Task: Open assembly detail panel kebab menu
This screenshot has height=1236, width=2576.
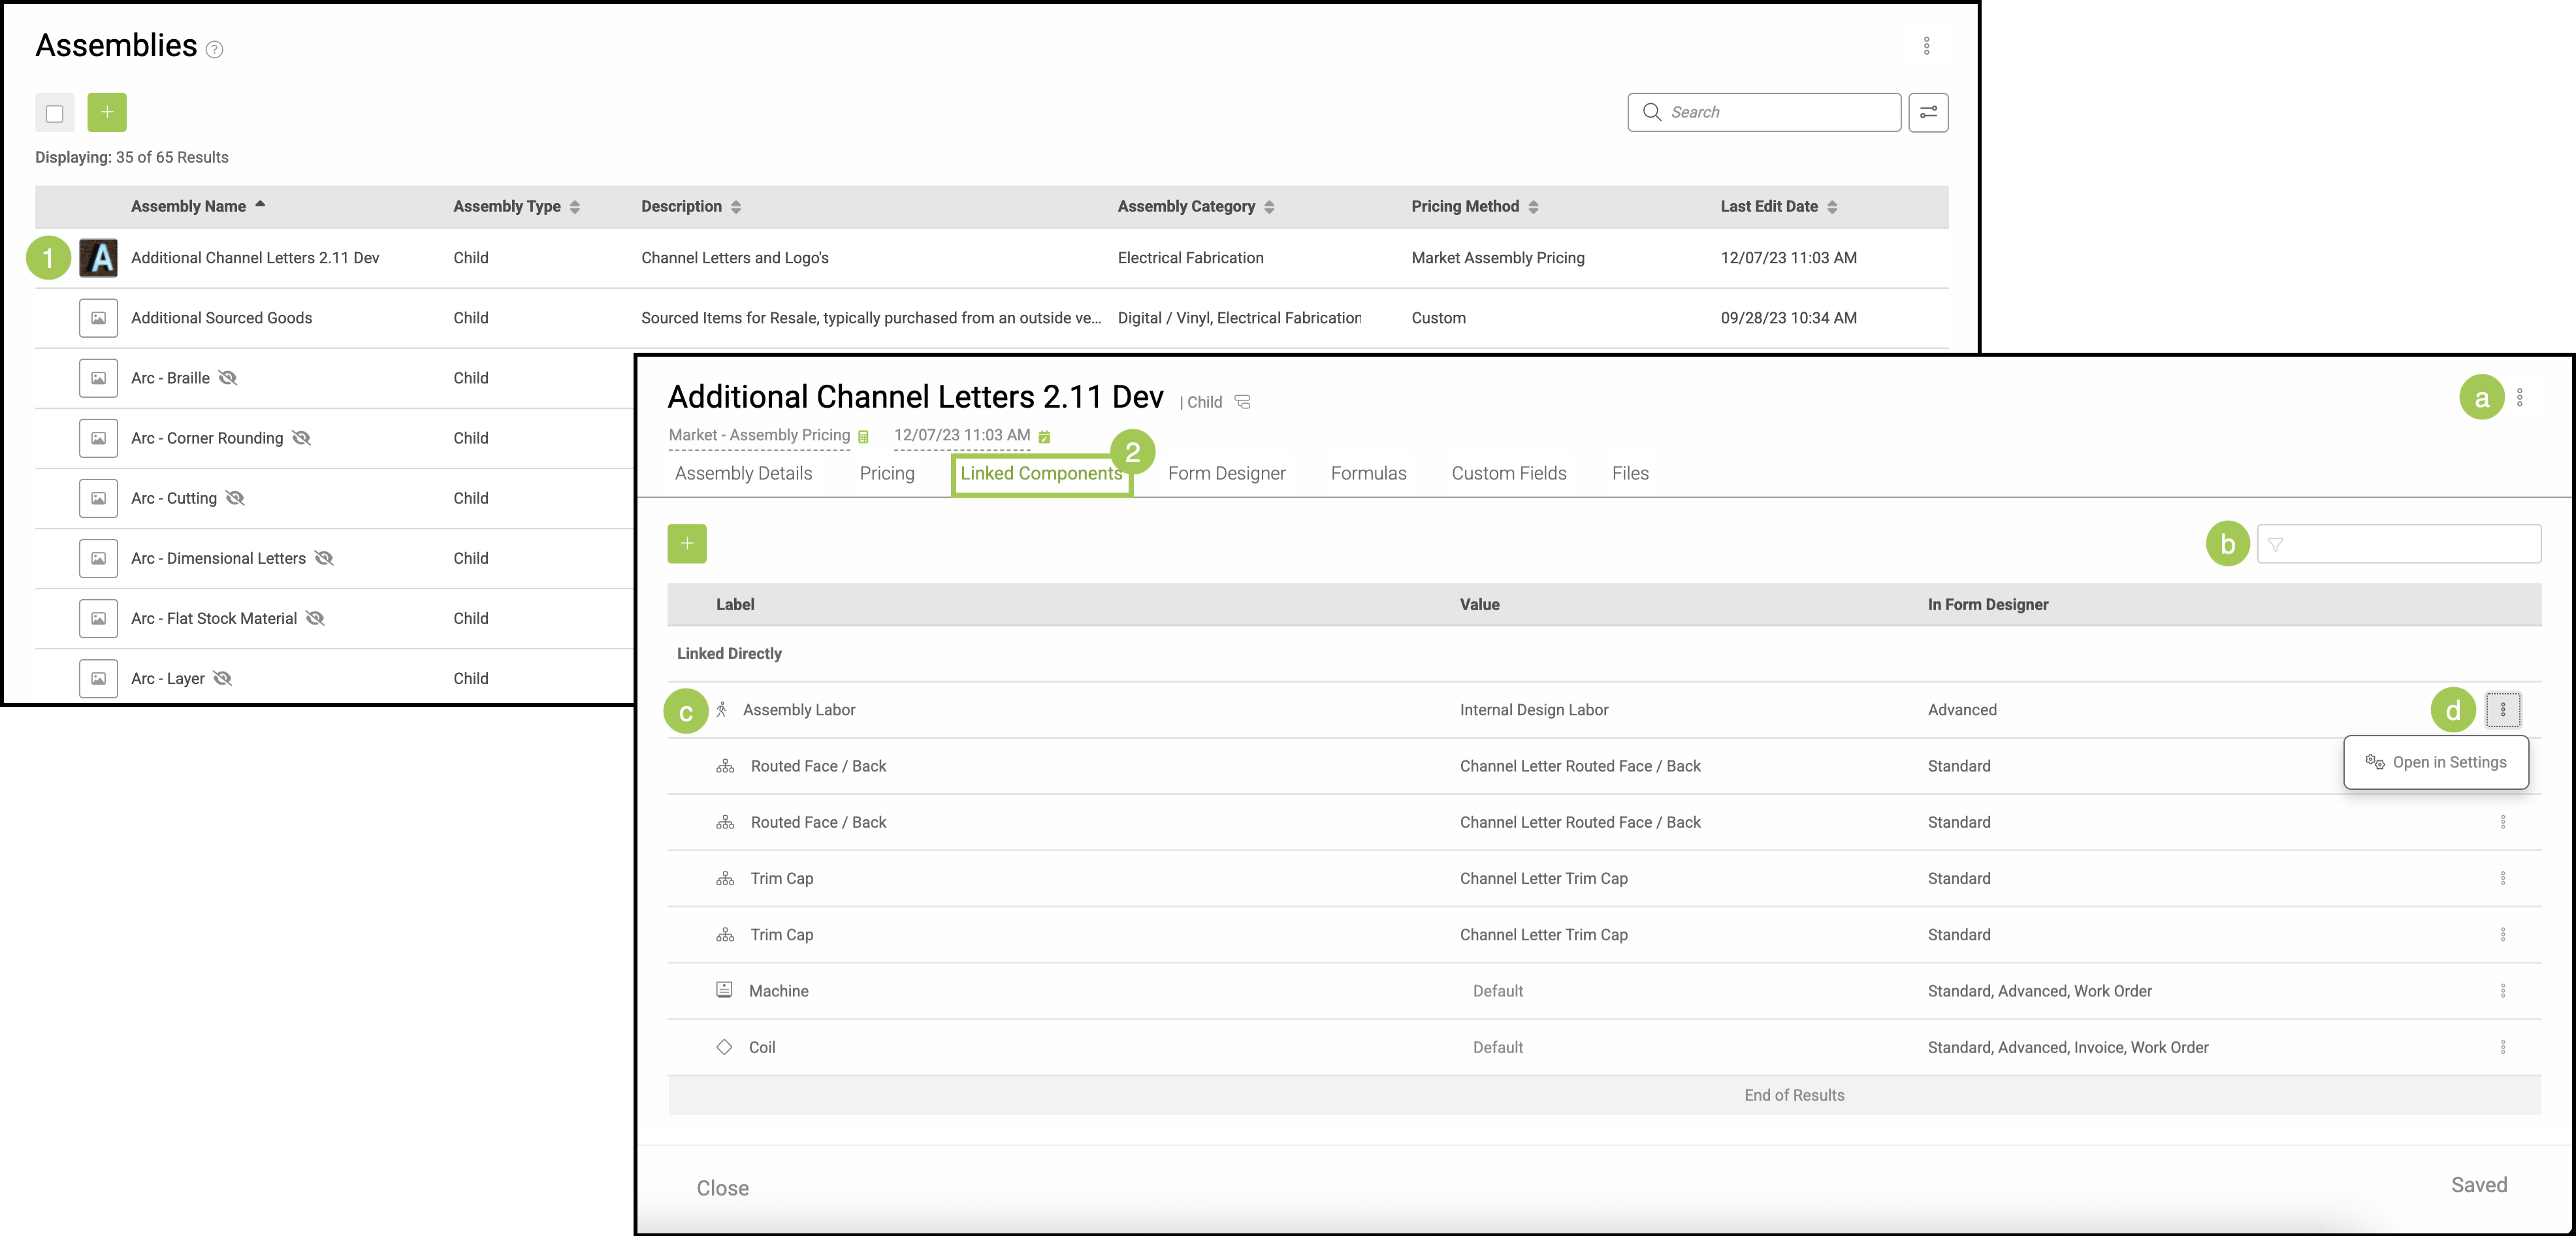Action: point(2519,398)
